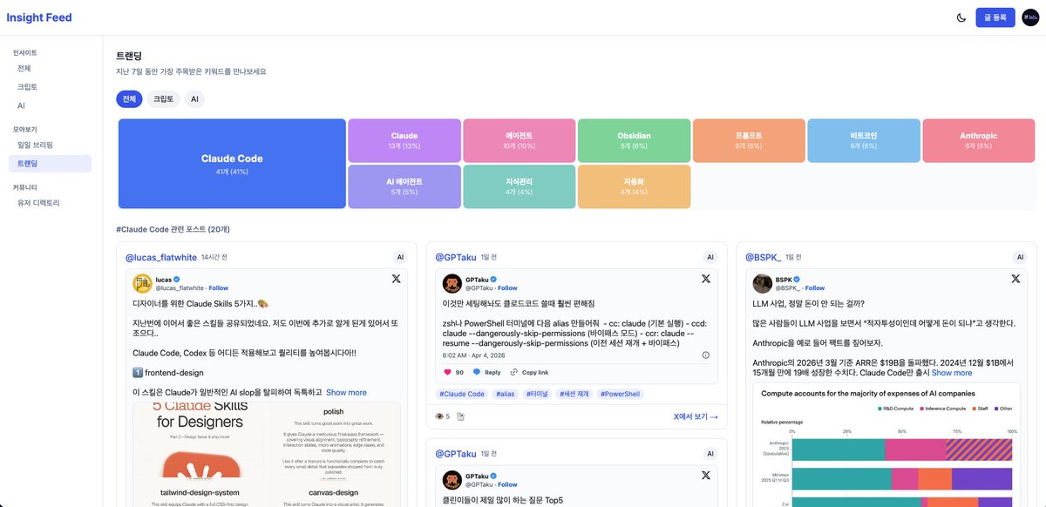Click the #alias hashtag chip
Screen dimensions: 1046x507
pos(506,394)
